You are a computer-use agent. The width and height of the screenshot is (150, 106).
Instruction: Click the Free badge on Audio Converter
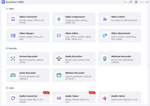(x=46, y=93)
